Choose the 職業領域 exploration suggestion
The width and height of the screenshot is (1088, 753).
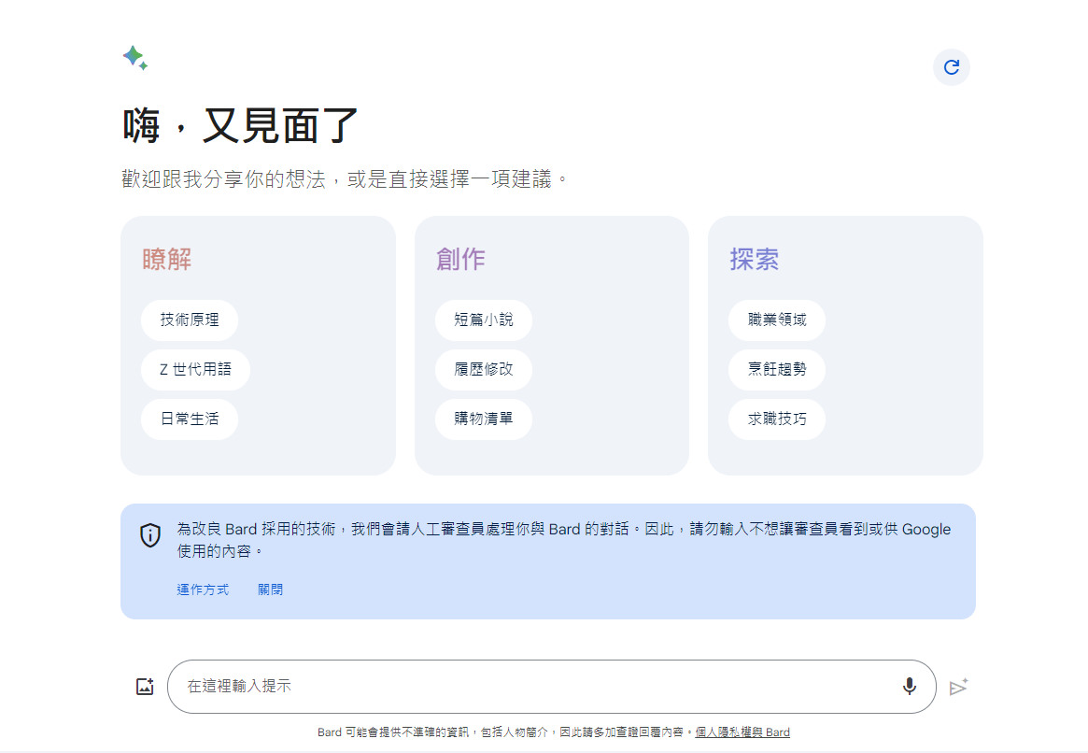(776, 320)
